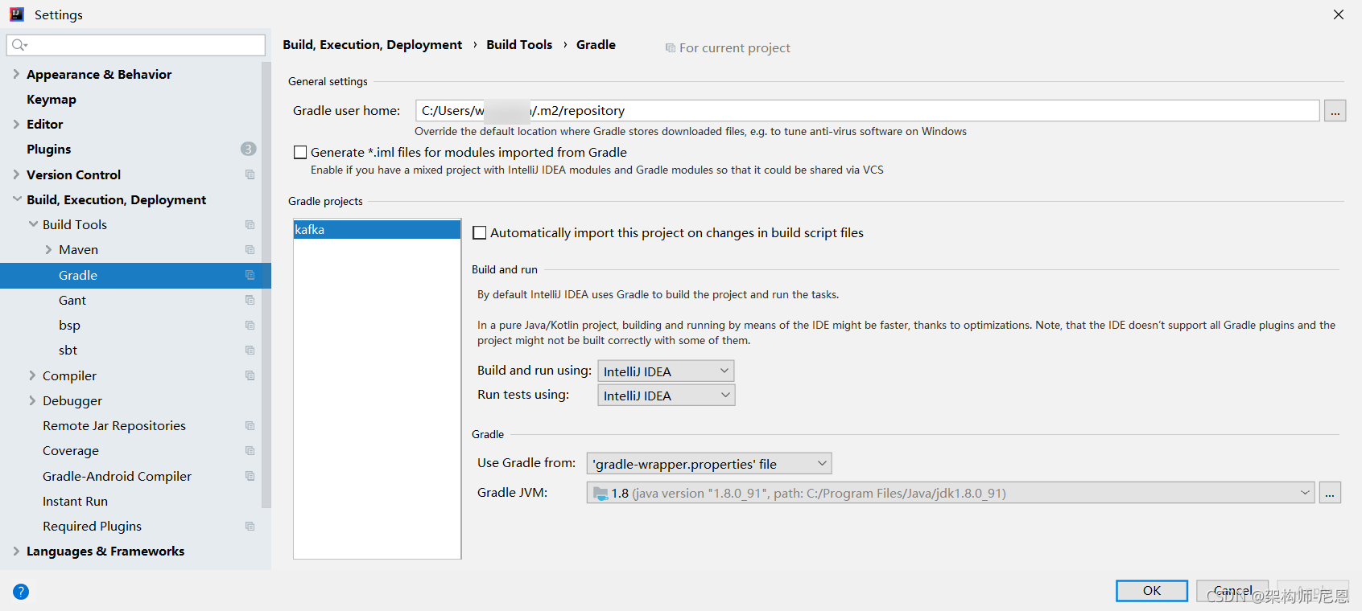The image size is (1362, 611).
Task: Click project-level icon next to Build Tools
Action: 250,225
